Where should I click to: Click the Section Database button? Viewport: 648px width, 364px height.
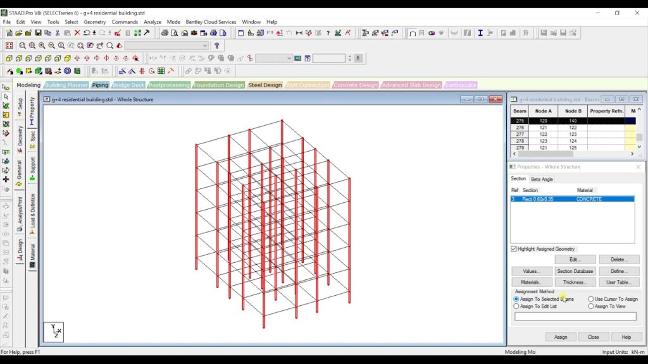[x=575, y=271]
